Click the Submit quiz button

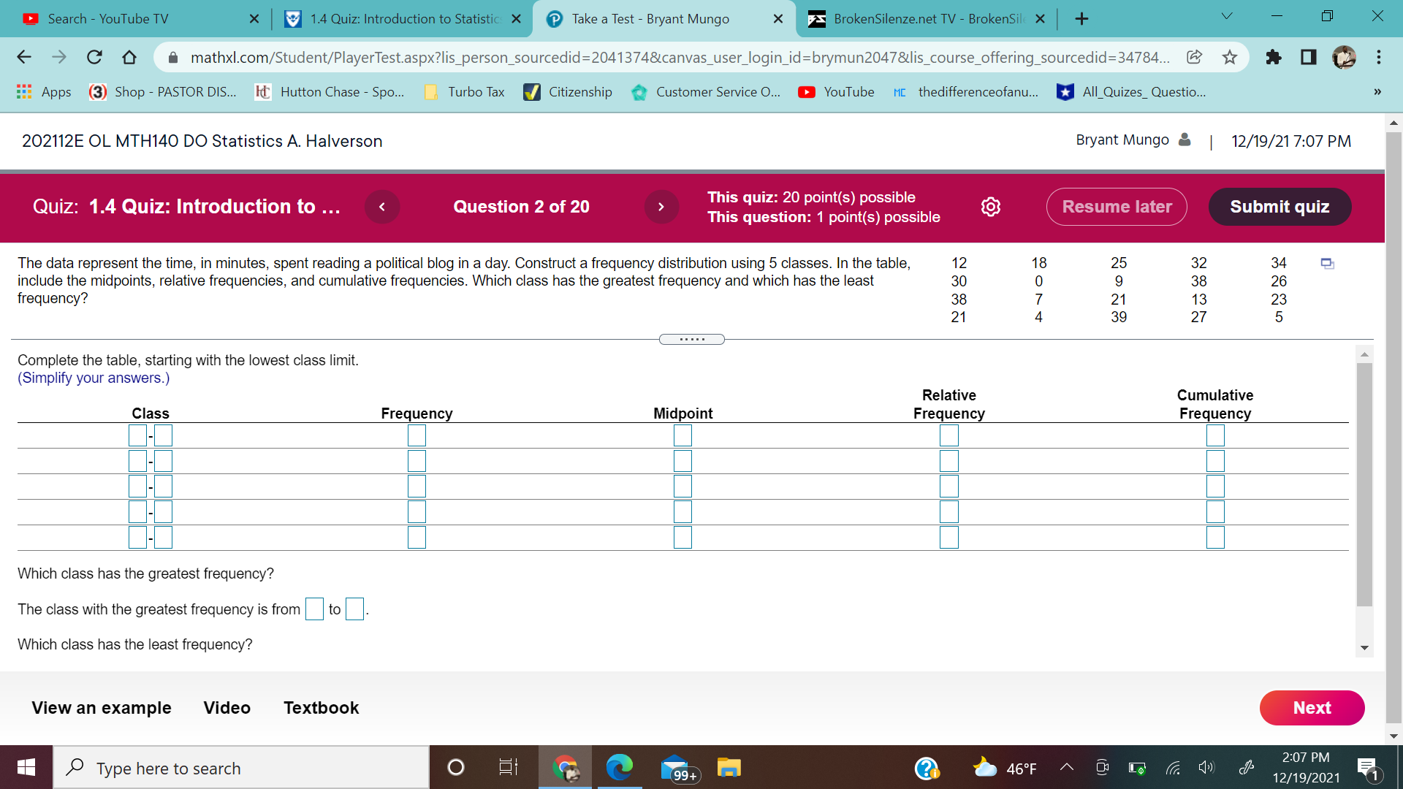(x=1279, y=207)
